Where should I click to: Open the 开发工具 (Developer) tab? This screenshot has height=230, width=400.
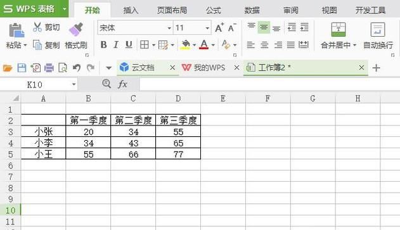370,10
